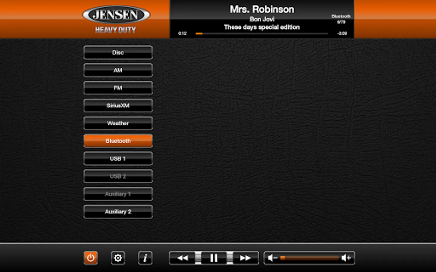Viewport: 436px width, 272px height.
Task: Select the highlighted Bluetooth source
Action: point(118,141)
